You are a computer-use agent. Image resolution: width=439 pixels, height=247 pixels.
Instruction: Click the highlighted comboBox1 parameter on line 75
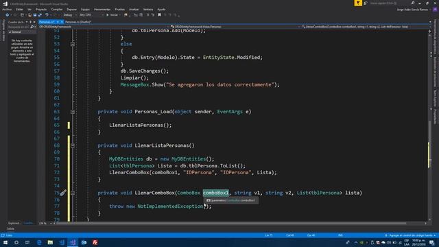[216, 193]
